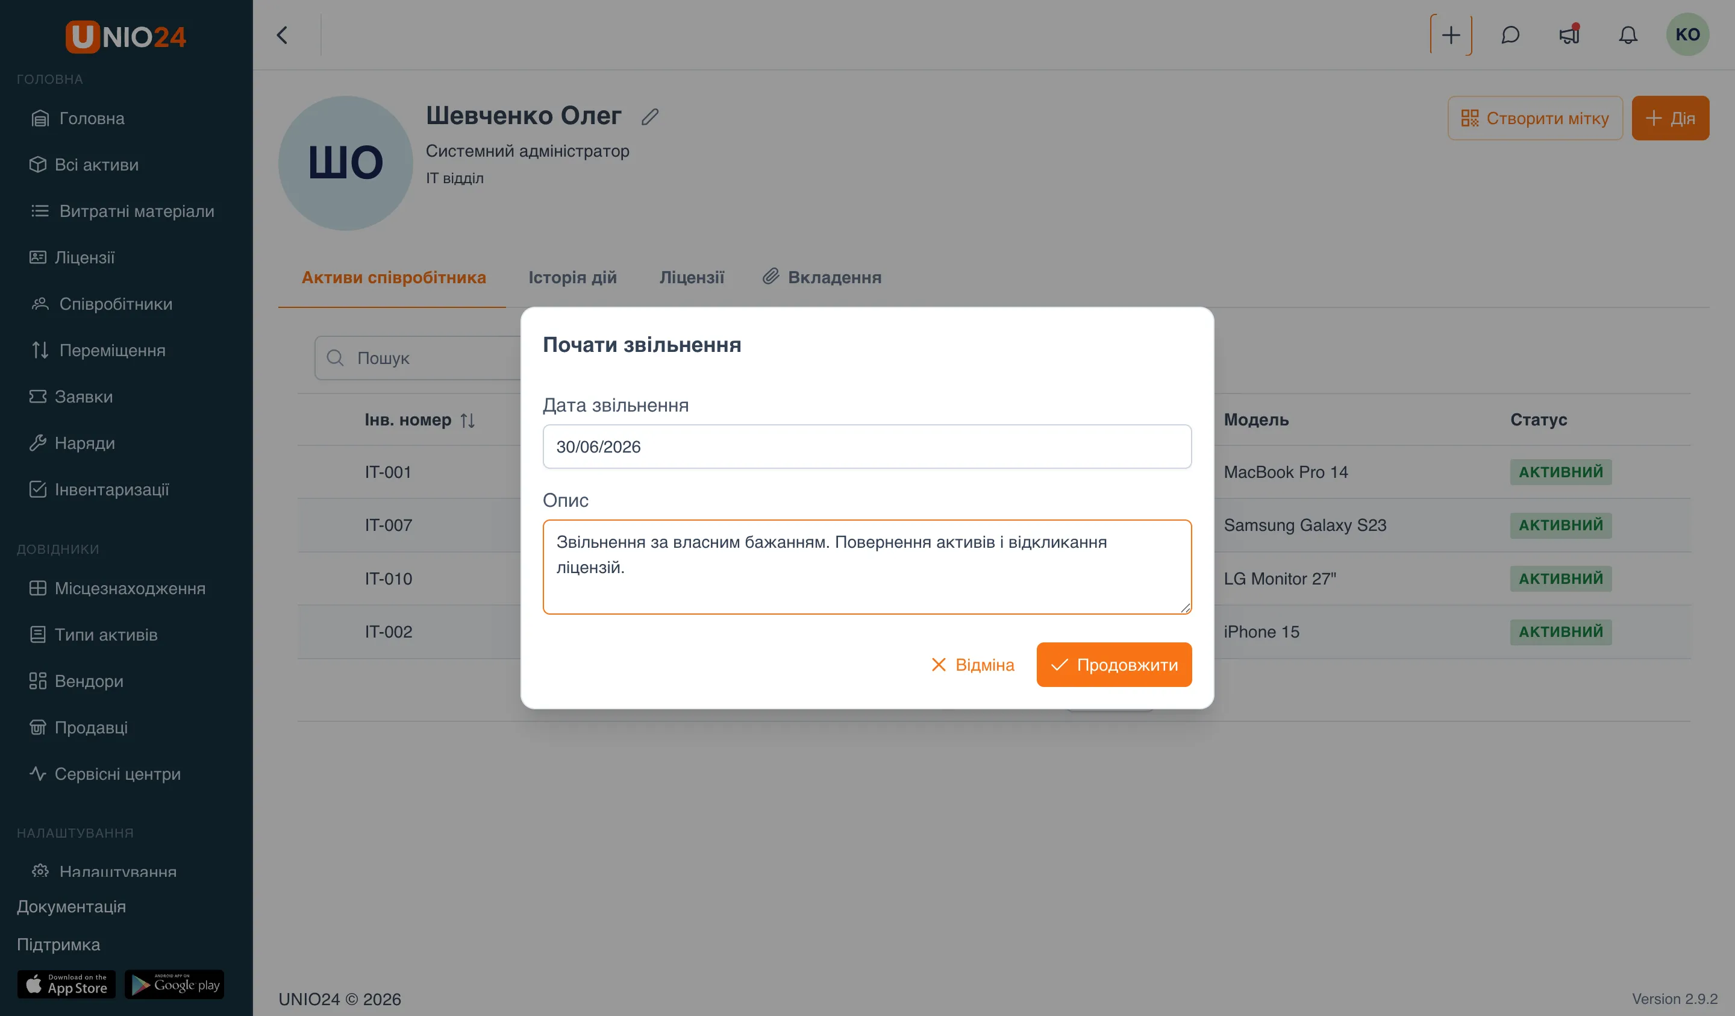
Task: Open Продавці directory
Action: [78, 727]
